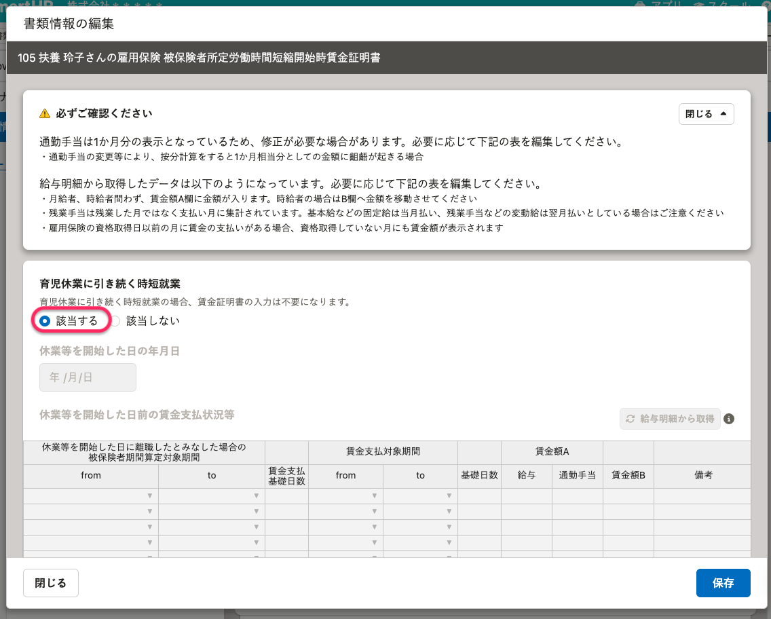Click the refresh icon in 給与明細から取得 button
771x619 pixels.
(x=631, y=419)
